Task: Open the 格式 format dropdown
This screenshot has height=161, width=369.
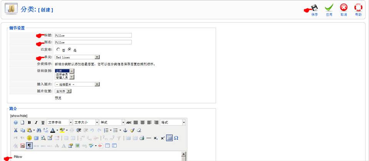Action: [x=173, y=123]
